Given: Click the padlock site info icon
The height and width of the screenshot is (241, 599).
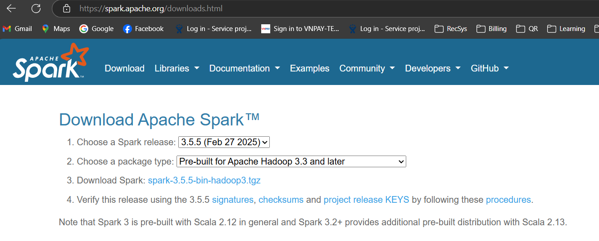Looking at the screenshot, I should (67, 9).
